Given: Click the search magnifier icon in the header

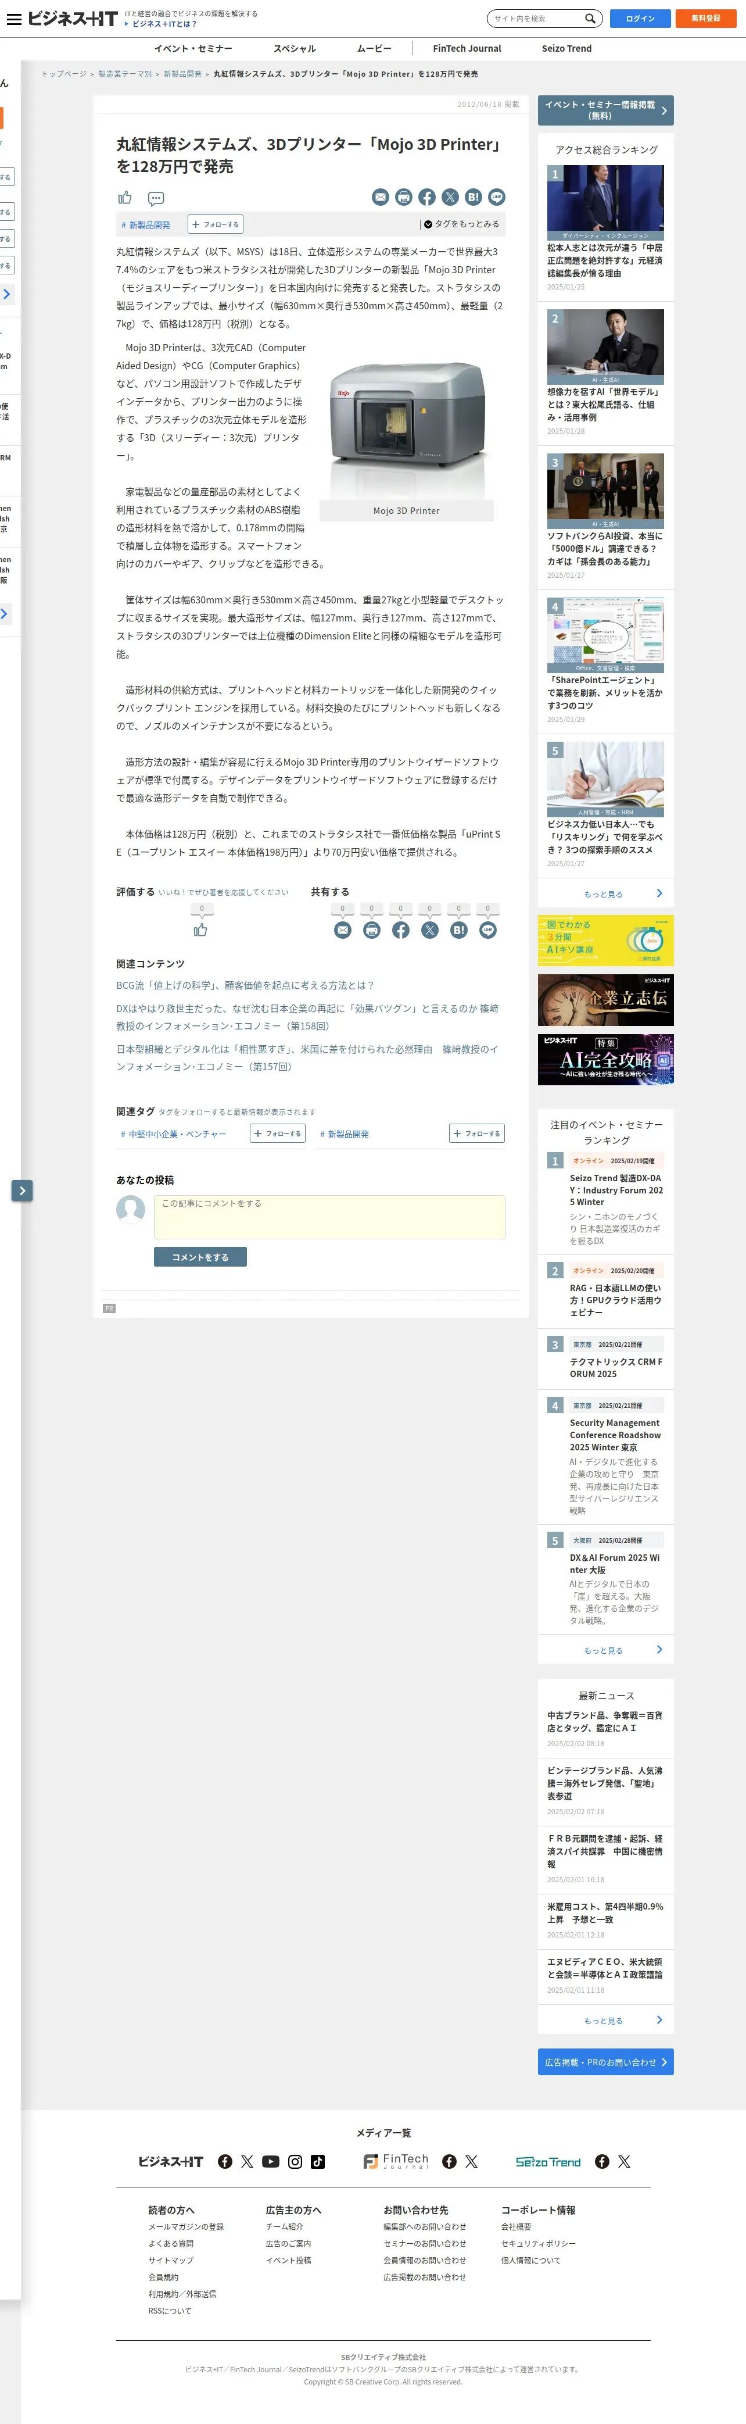Looking at the screenshot, I should [x=590, y=18].
